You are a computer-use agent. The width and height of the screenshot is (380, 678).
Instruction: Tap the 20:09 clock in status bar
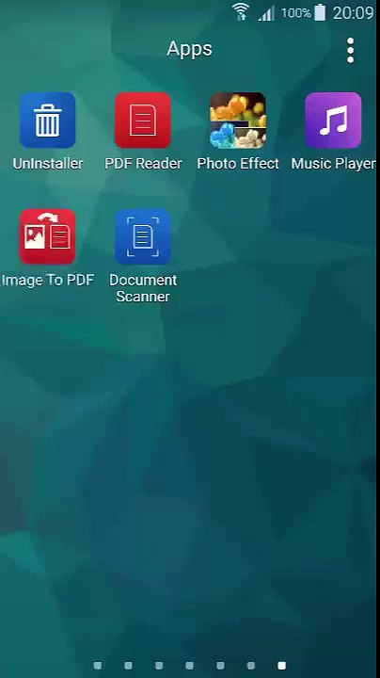point(353,13)
